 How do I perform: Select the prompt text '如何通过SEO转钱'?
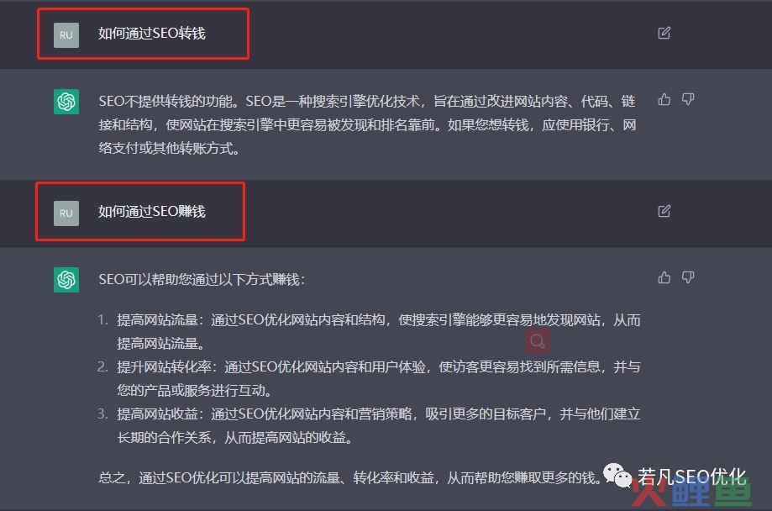[152, 34]
